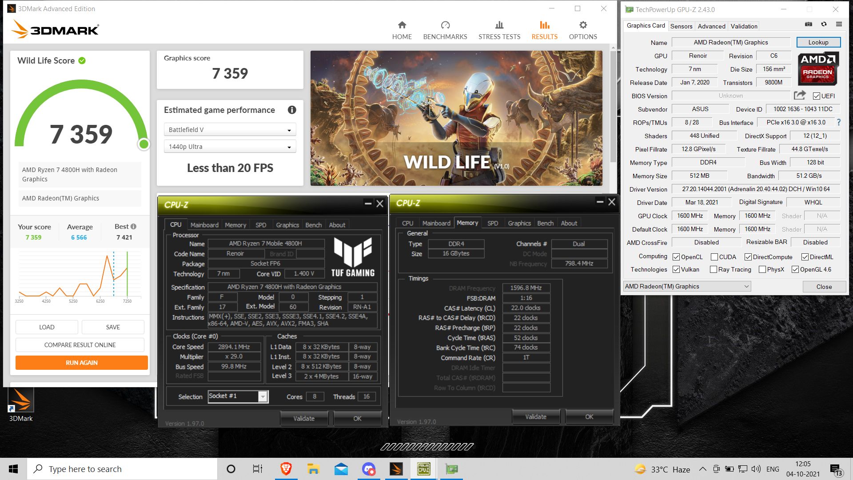Click COMPARE RESULT ONLINE button
This screenshot has height=480, width=853.
[x=80, y=345]
